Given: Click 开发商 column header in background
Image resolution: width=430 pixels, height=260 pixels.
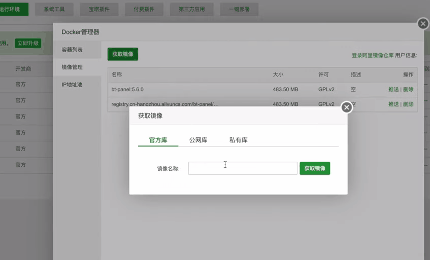Looking at the screenshot, I should [x=23, y=69].
